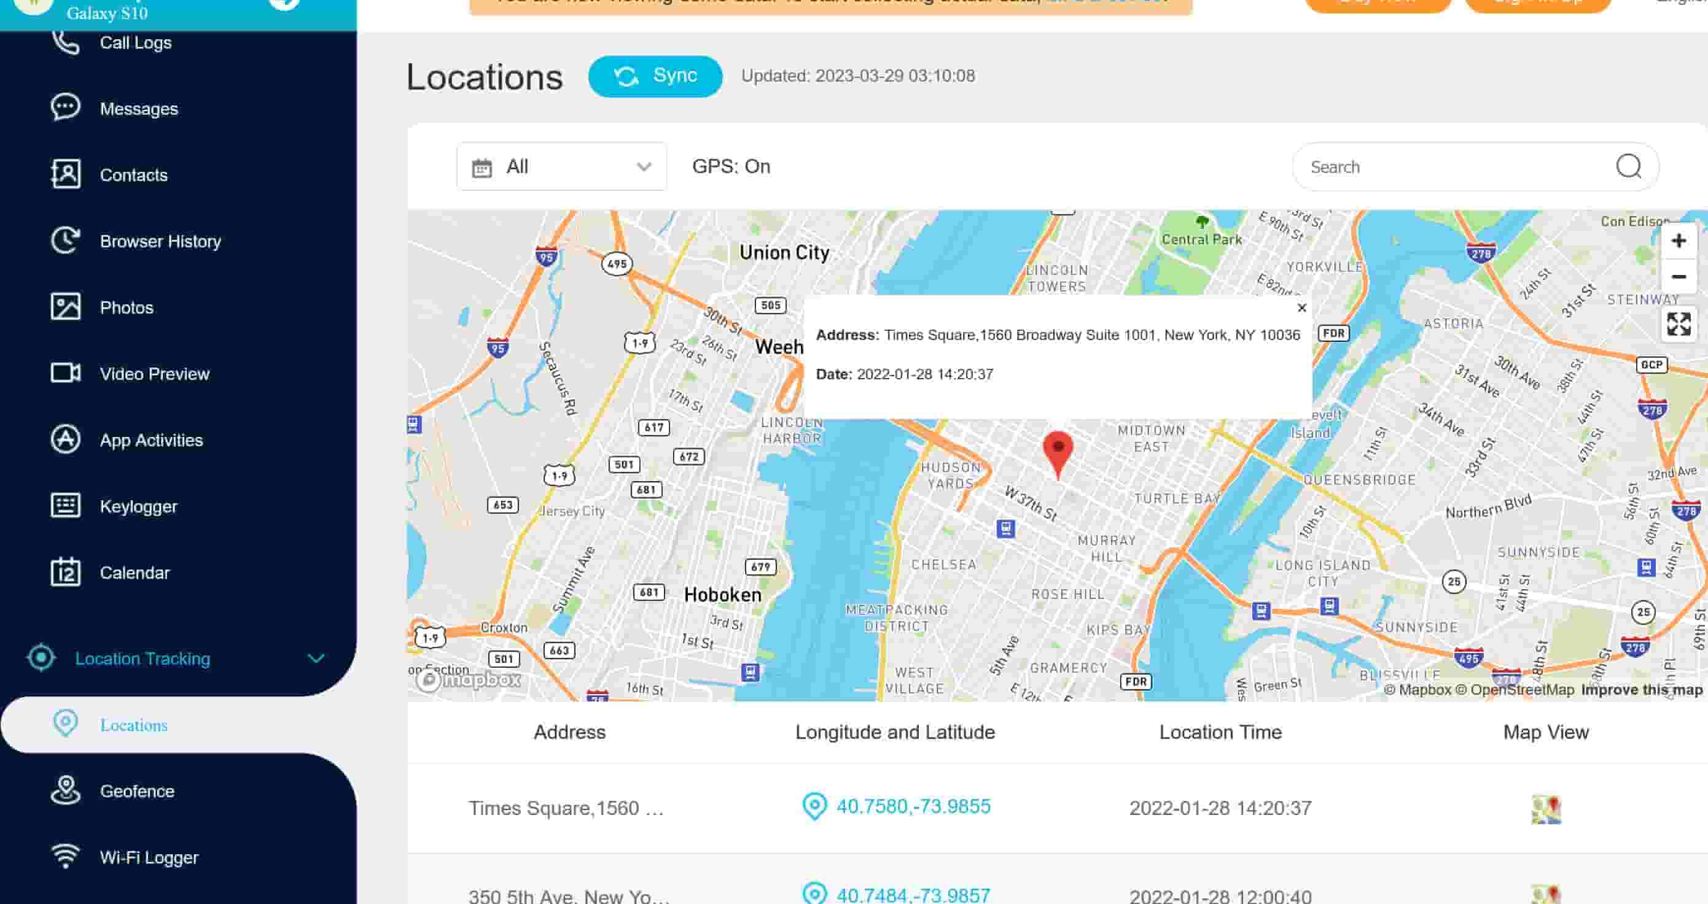Click the map zoom in plus button

1678,241
